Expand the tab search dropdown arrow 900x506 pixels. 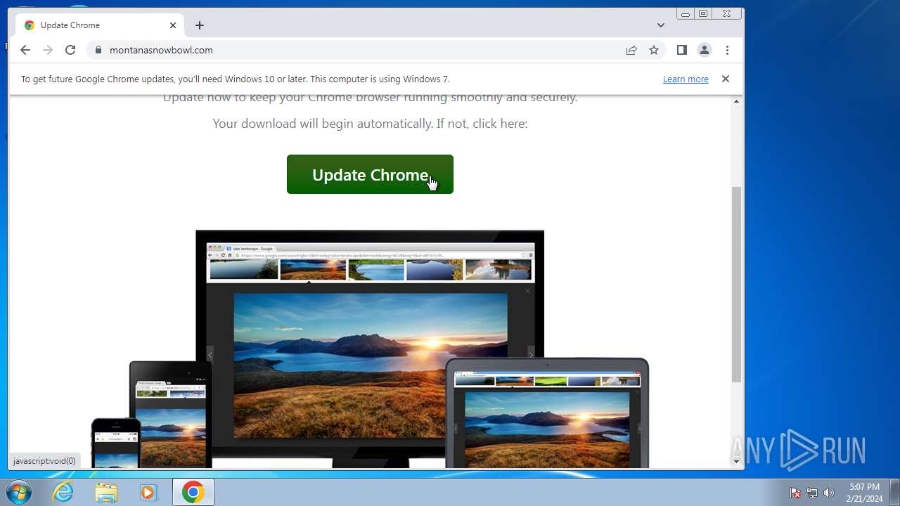(661, 25)
